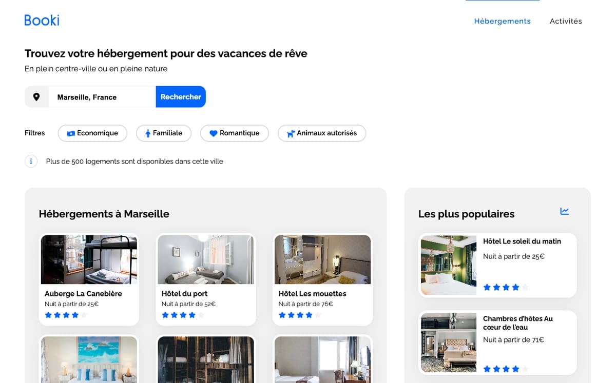Toggle the Romantique filter
The image size is (616, 383).
point(235,133)
